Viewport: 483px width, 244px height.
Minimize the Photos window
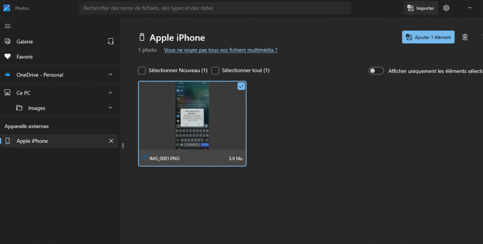click(x=469, y=8)
